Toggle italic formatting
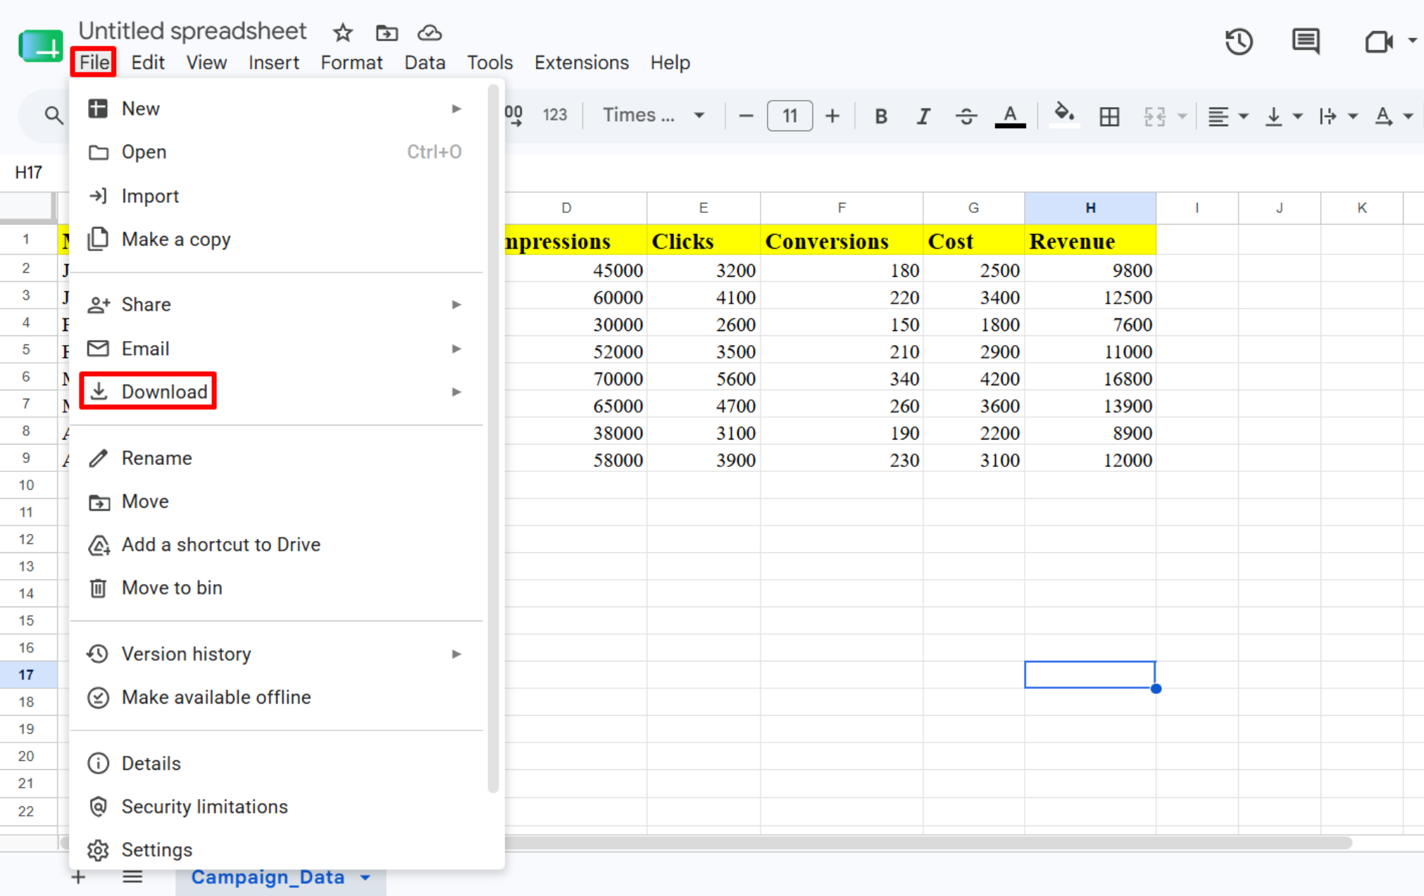 (x=923, y=116)
